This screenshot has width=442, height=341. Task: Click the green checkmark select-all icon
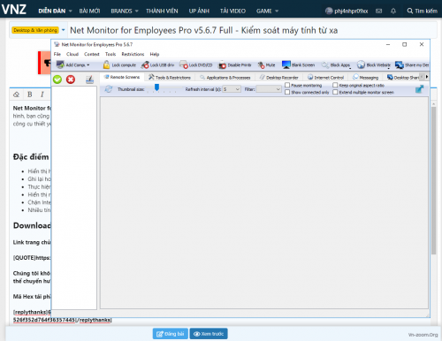57,80
